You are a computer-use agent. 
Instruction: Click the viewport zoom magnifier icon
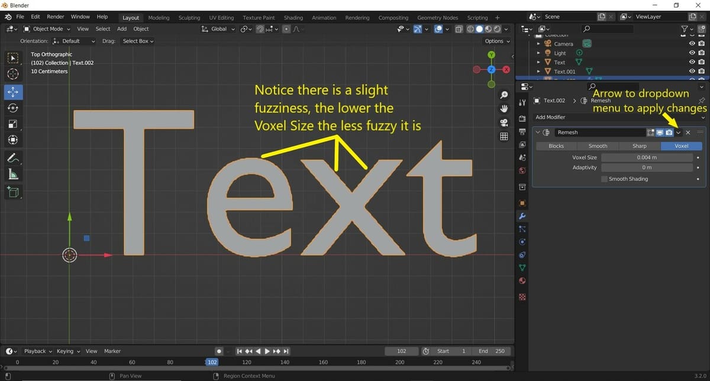[504, 95]
